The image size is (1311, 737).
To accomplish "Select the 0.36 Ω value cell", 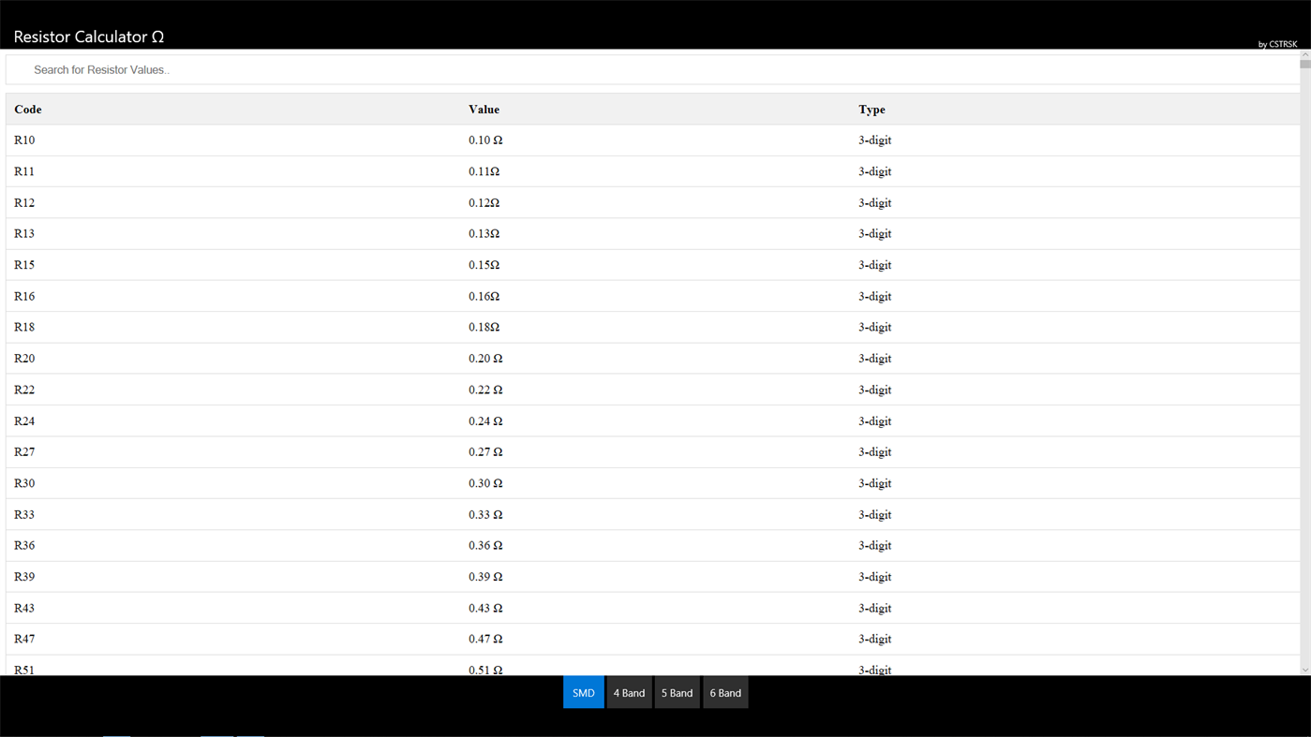I will tap(485, 545).
